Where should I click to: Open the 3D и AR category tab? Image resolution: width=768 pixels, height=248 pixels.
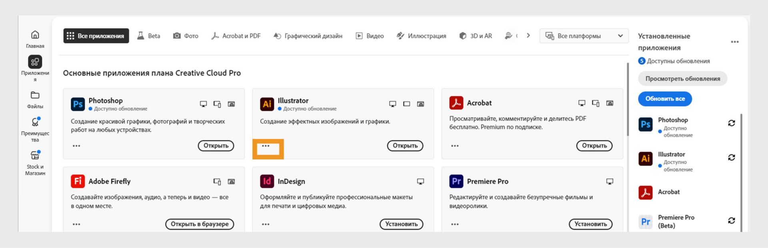pos(476,36)
